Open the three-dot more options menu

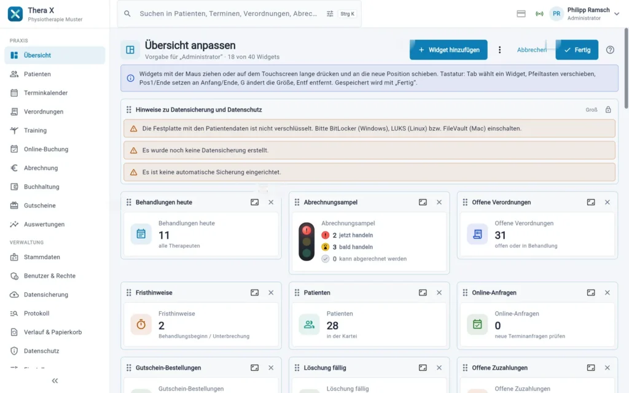click(x=499, y=50)
